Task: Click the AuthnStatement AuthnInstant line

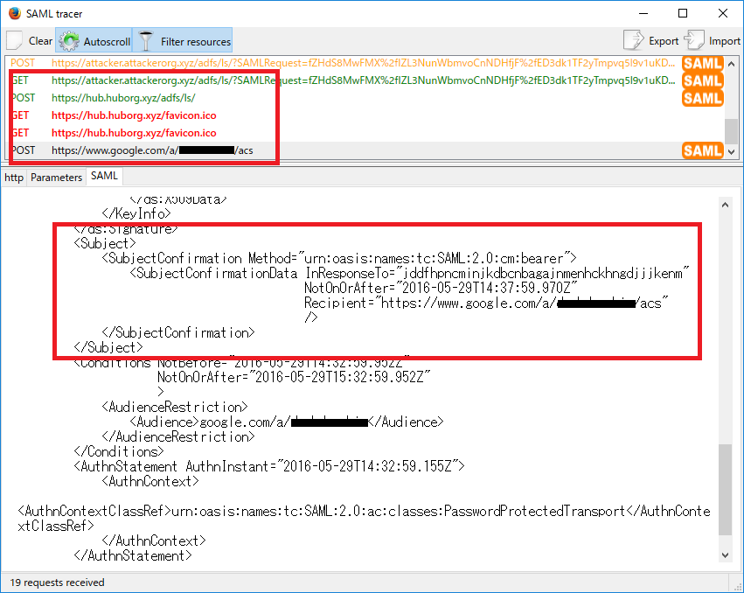Action: (x=269, y=466)
